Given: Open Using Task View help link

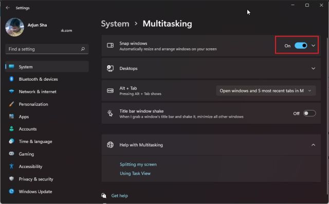Looking at the screenshot, I should click(x=135, y=173).
